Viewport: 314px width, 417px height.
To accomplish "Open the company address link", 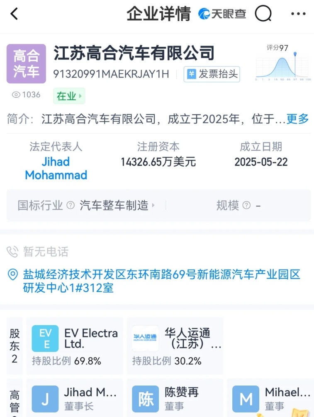I will pos(161,281).
